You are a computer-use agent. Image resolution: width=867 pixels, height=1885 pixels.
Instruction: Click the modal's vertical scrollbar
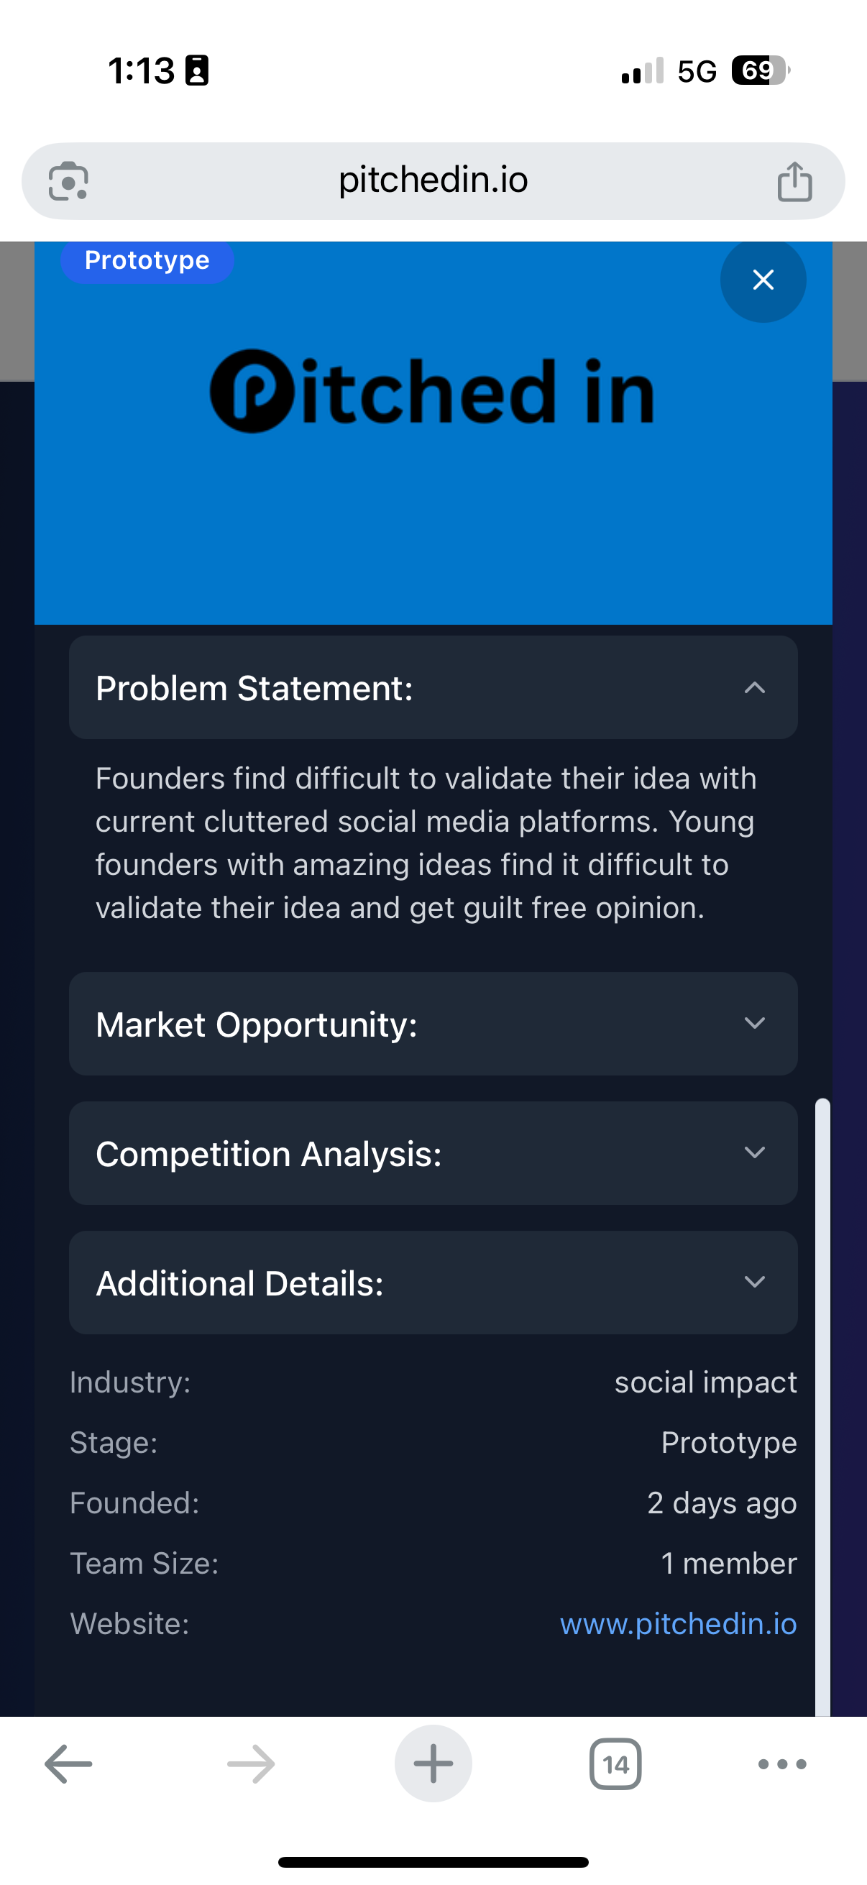tap(823, 1406)
